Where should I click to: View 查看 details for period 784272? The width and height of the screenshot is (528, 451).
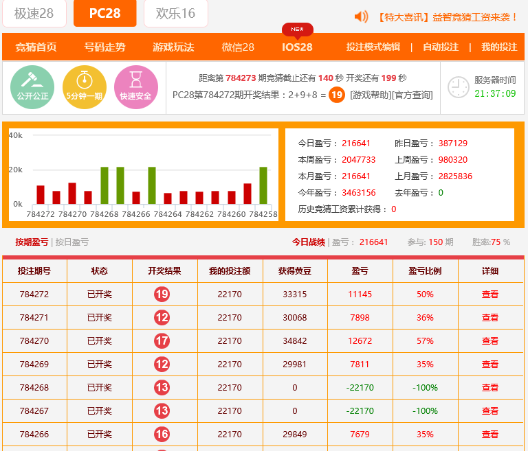tap(490, 294)
